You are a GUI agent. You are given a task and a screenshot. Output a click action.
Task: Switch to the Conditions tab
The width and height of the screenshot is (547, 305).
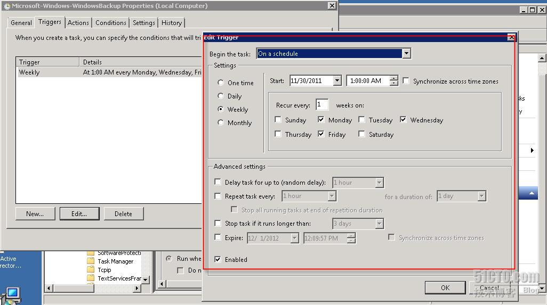(x=110, y=23)
